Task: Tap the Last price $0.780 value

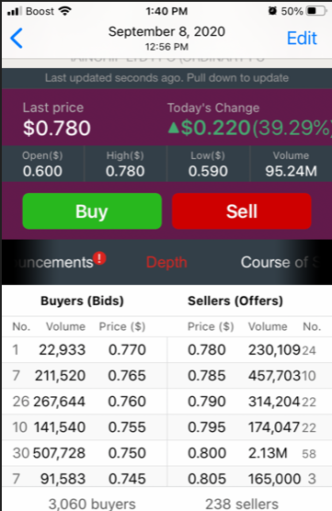Action: [57, 128]
